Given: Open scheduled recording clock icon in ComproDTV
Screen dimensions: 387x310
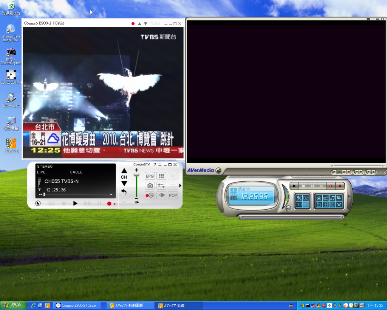Looking at the screenshot, I should 150,195.
